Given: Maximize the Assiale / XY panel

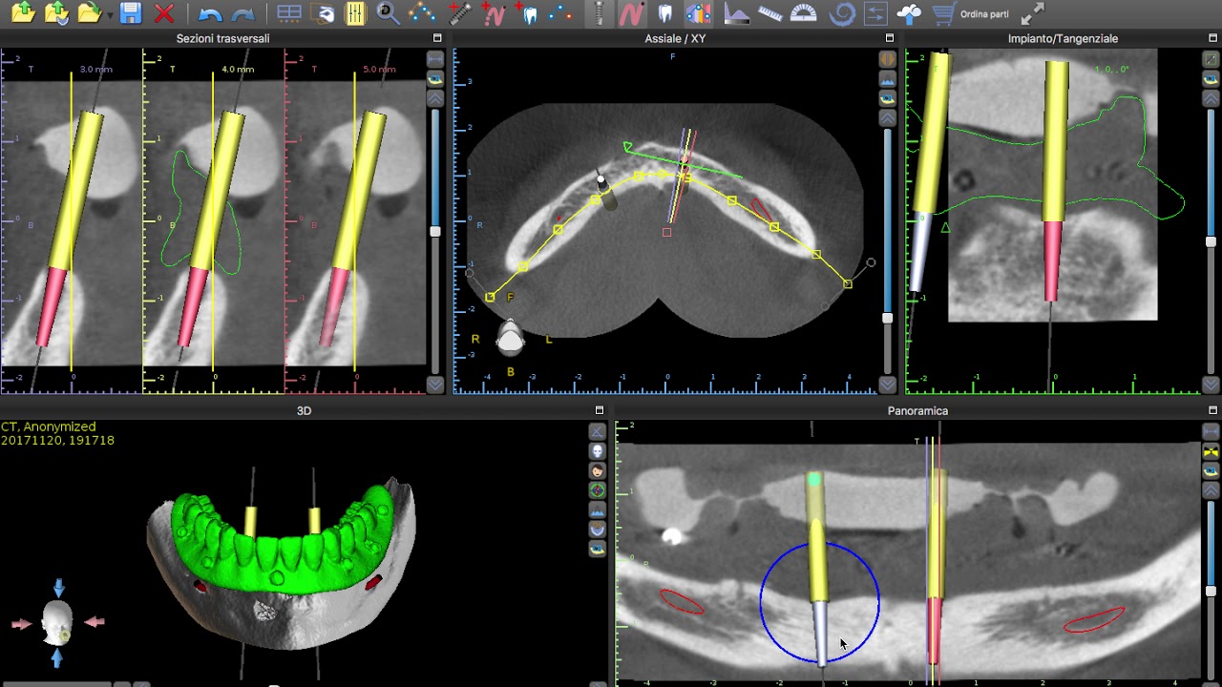Looking at the screenshot, I should coord(890,38).
